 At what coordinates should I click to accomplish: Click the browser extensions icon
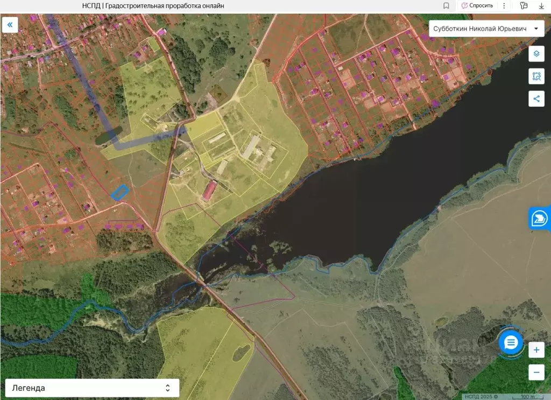[524, 6]
